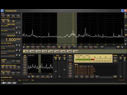
Task: Switch demodulation mode to FM
Action: (63, 51)
